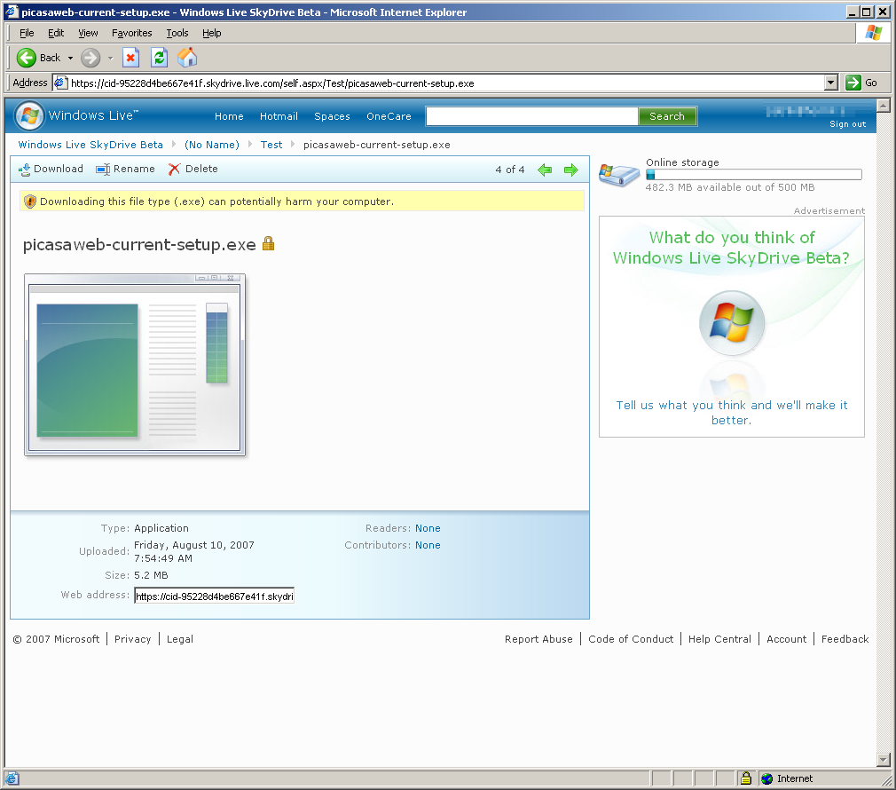896x790 pixels.
Task: Open the Legal footer link
Action: 180,639
